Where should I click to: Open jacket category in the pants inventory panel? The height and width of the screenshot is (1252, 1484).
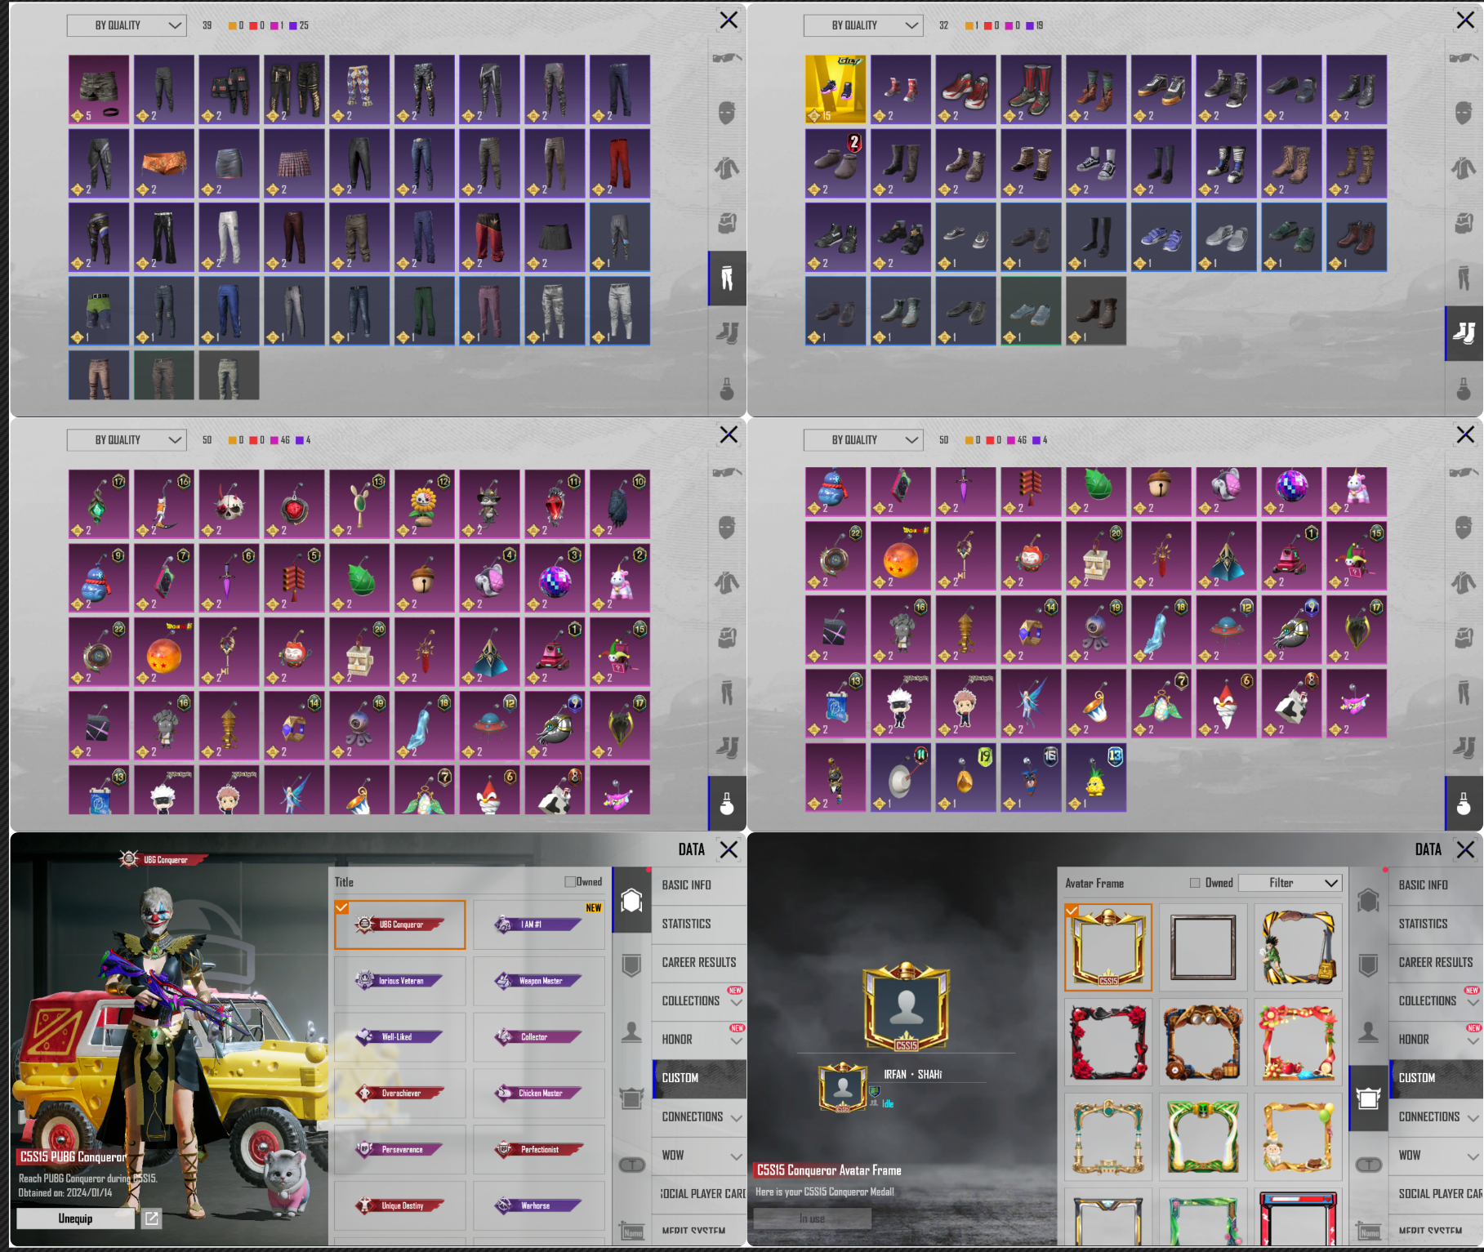[x=727, y=168]
